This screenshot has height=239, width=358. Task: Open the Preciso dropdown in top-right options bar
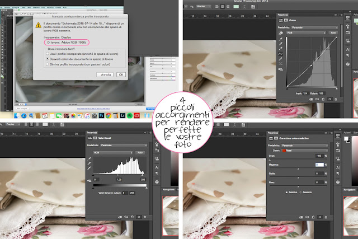point(204,6)
